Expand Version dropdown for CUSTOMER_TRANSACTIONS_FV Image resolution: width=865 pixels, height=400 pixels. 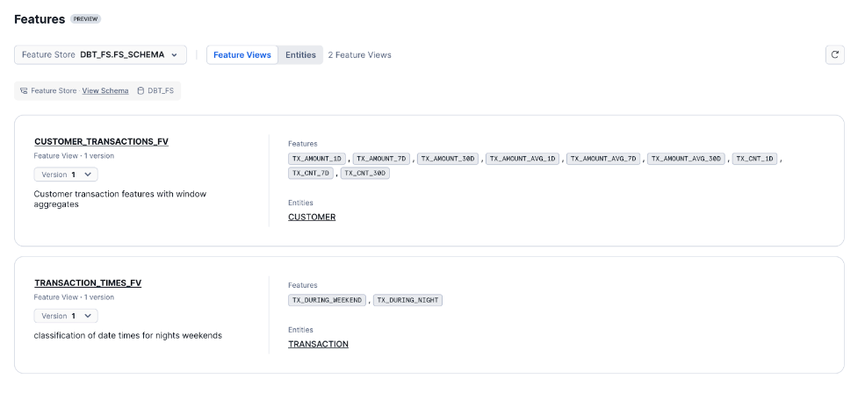(x=66, y=175)
